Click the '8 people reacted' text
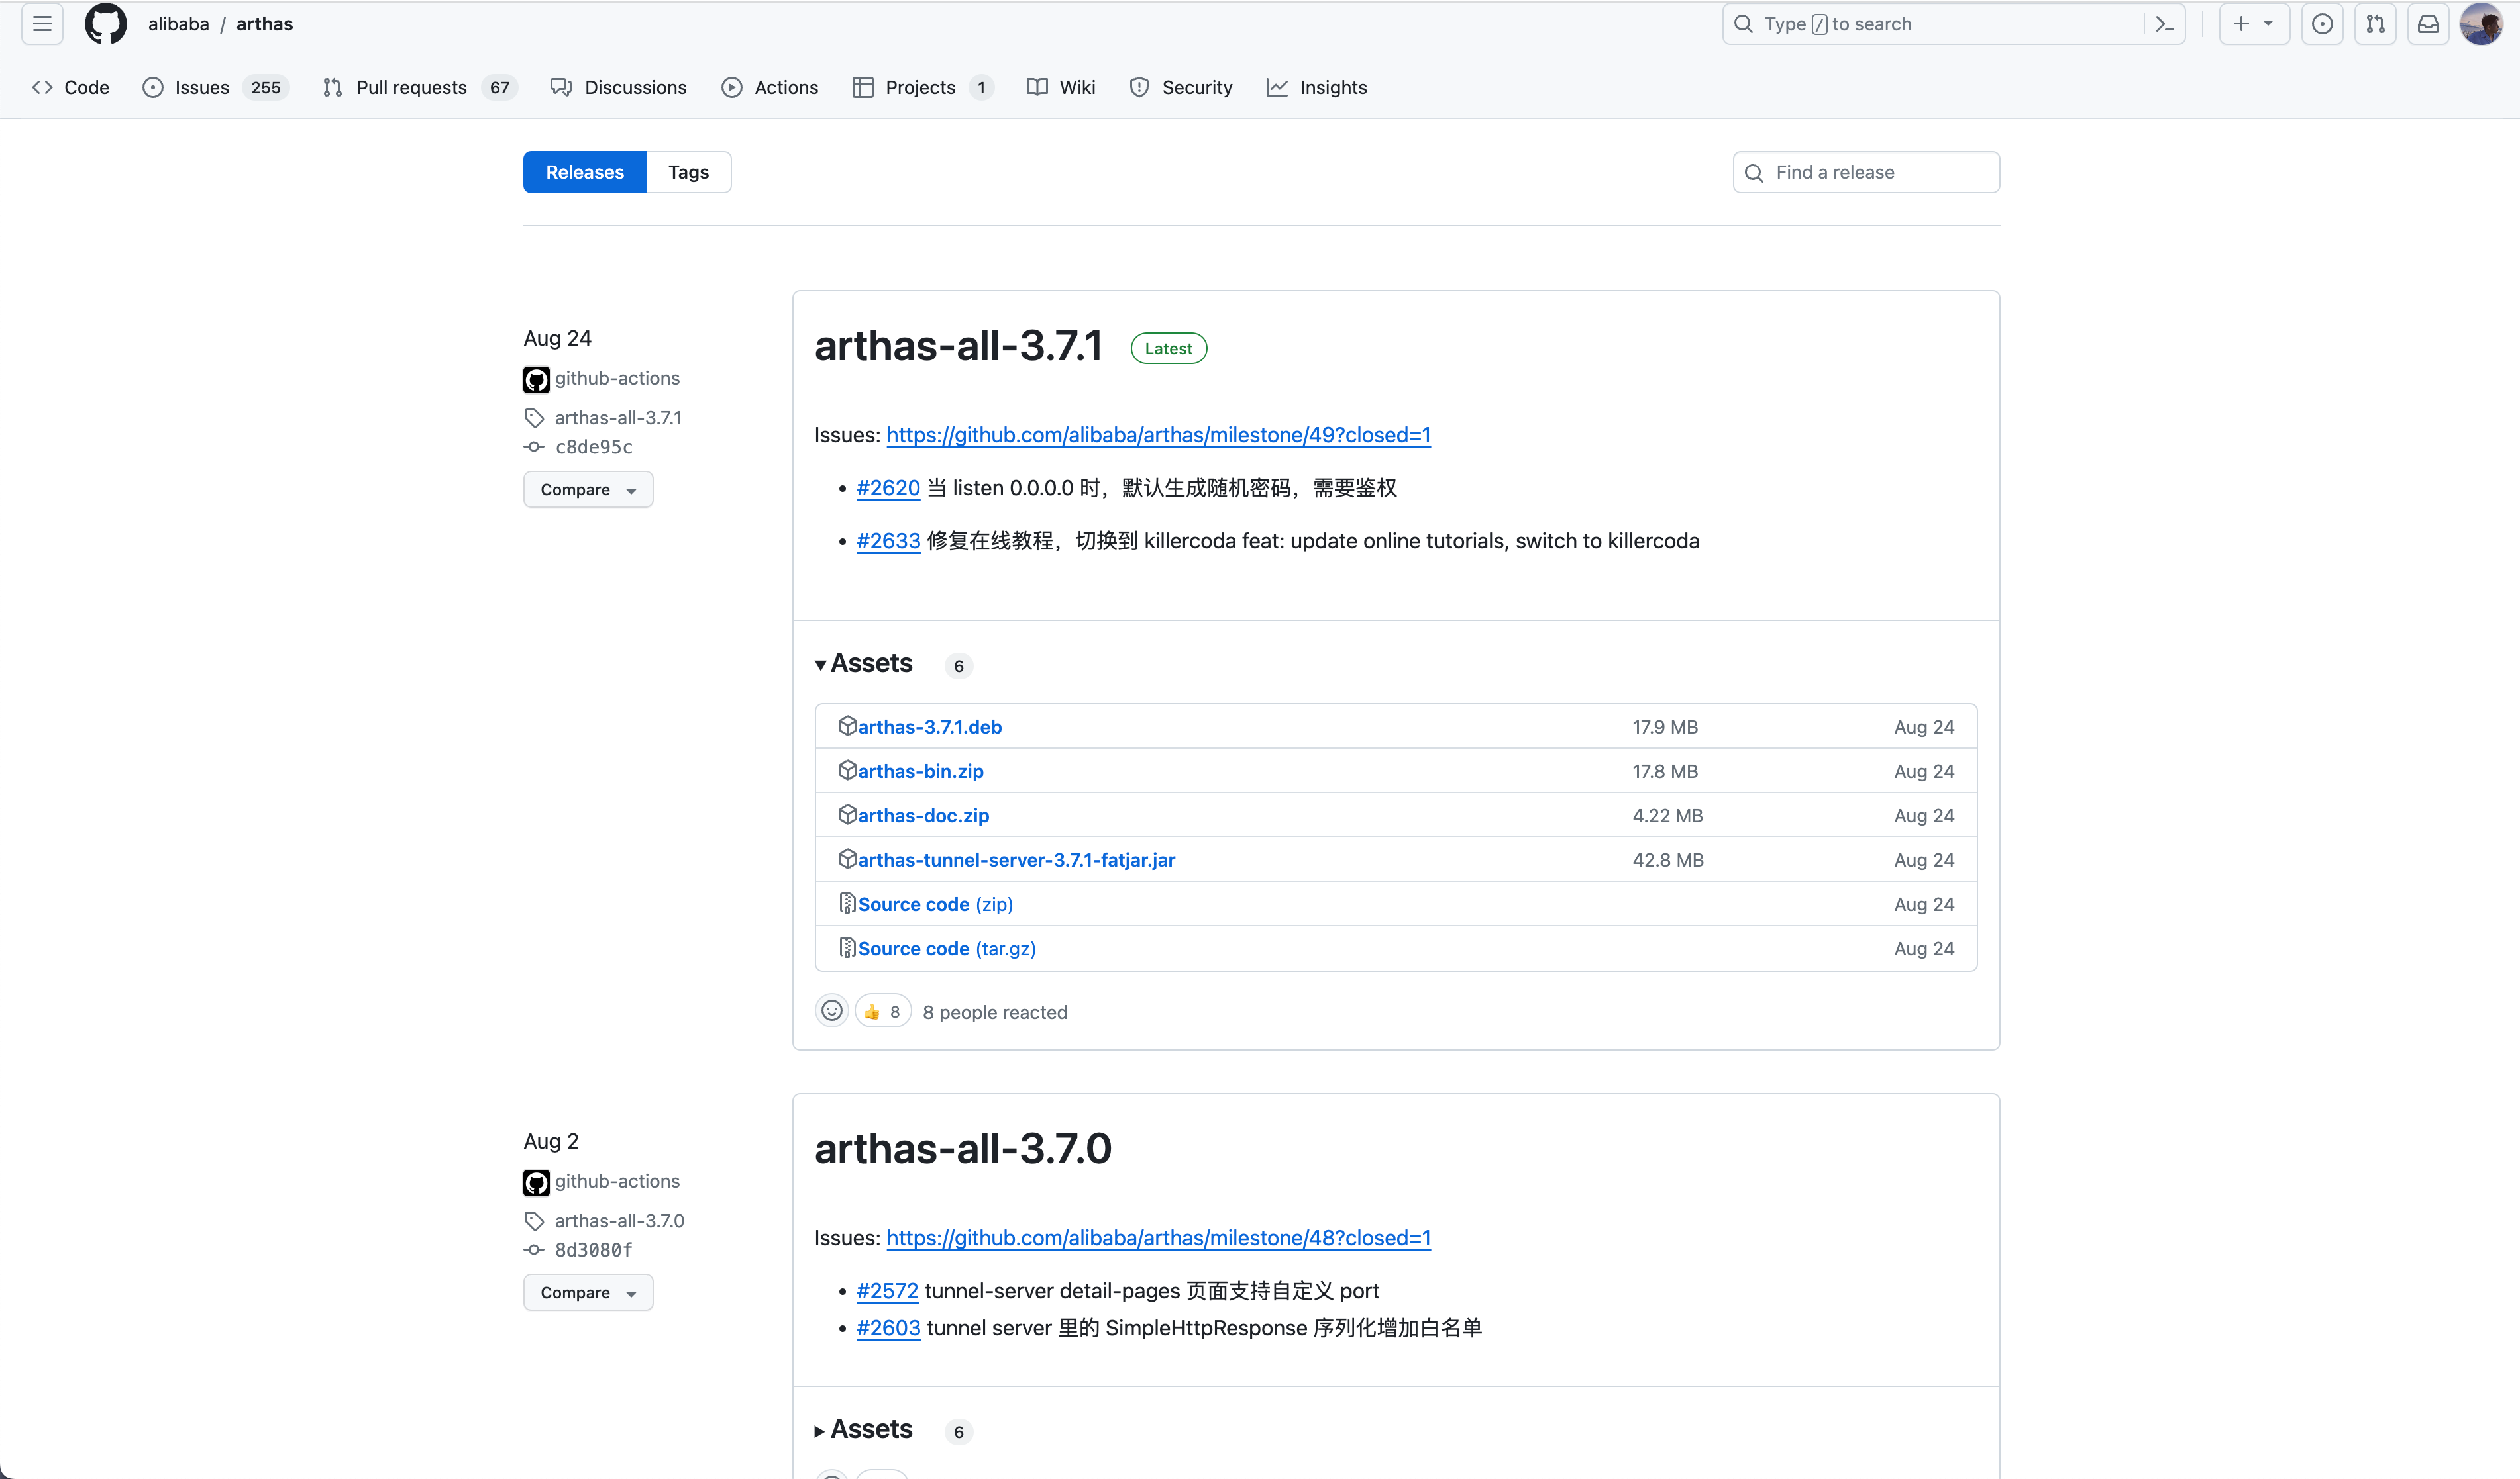This screenshot has width=2520, height=1479. (995, 1012)
